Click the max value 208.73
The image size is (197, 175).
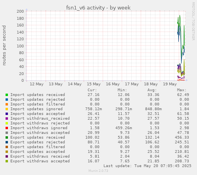182,161
